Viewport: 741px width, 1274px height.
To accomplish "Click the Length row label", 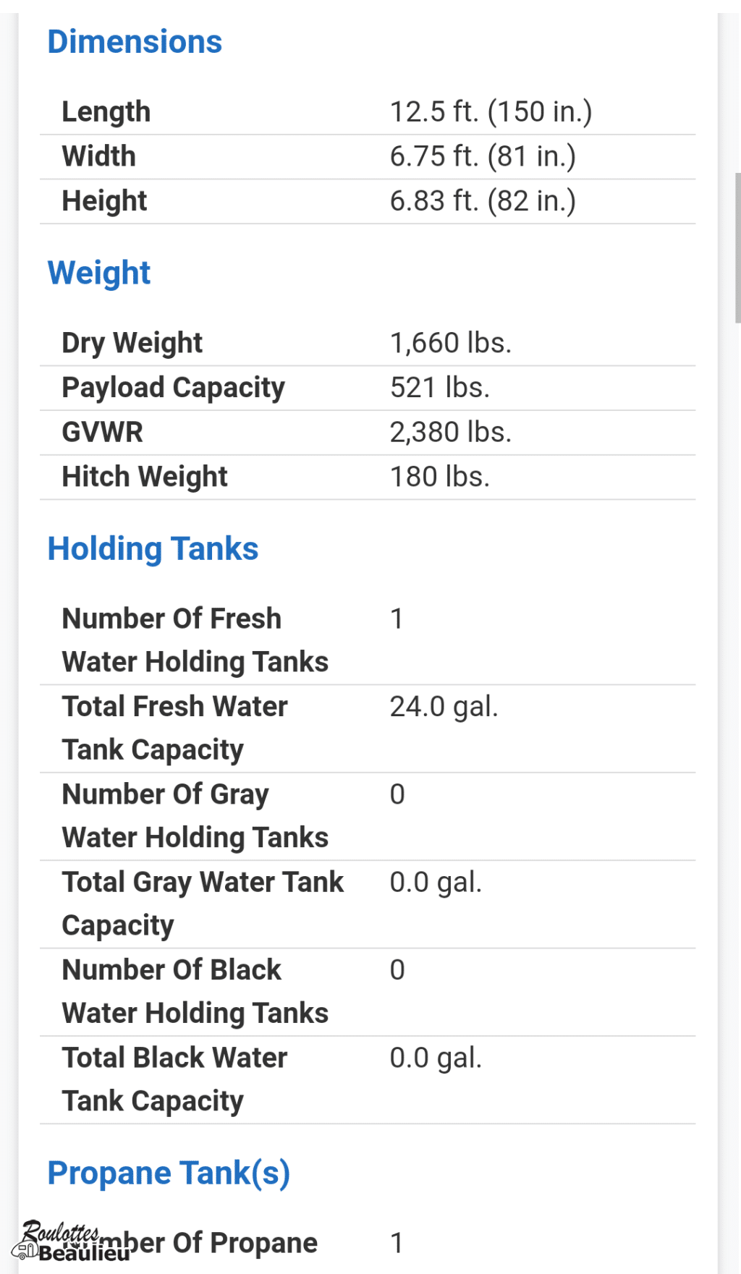I will (x=106, y=112).
